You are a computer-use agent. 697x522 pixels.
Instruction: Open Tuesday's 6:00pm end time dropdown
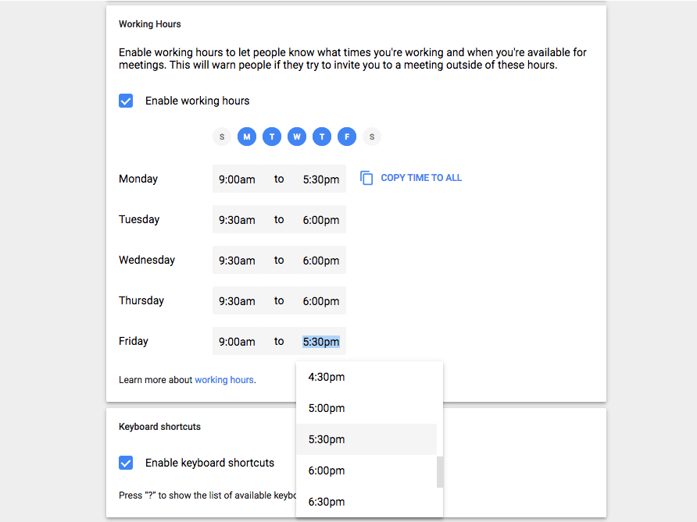coord(321,220)
